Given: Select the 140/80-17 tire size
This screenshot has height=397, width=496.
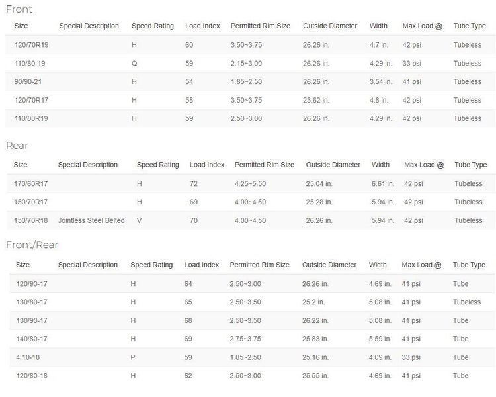Looking at the screenshot, I should 31,339.
